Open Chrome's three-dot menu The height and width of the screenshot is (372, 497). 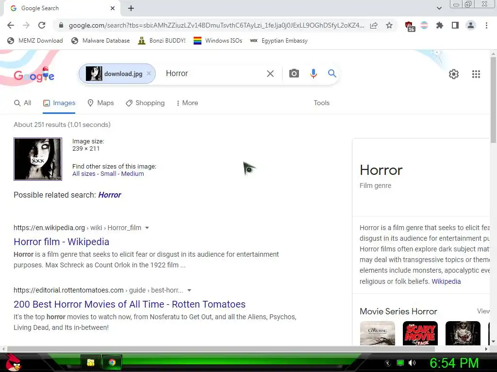coord(486,25)
